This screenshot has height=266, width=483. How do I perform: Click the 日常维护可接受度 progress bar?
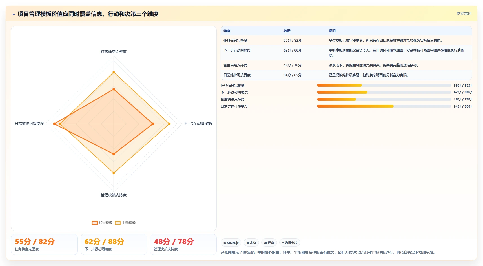coord(384,106)
